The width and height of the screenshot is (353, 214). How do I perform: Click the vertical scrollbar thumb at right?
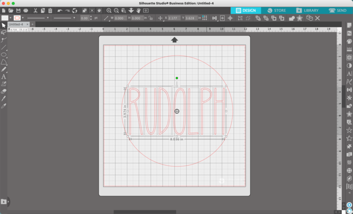click(x=343, y=97)
